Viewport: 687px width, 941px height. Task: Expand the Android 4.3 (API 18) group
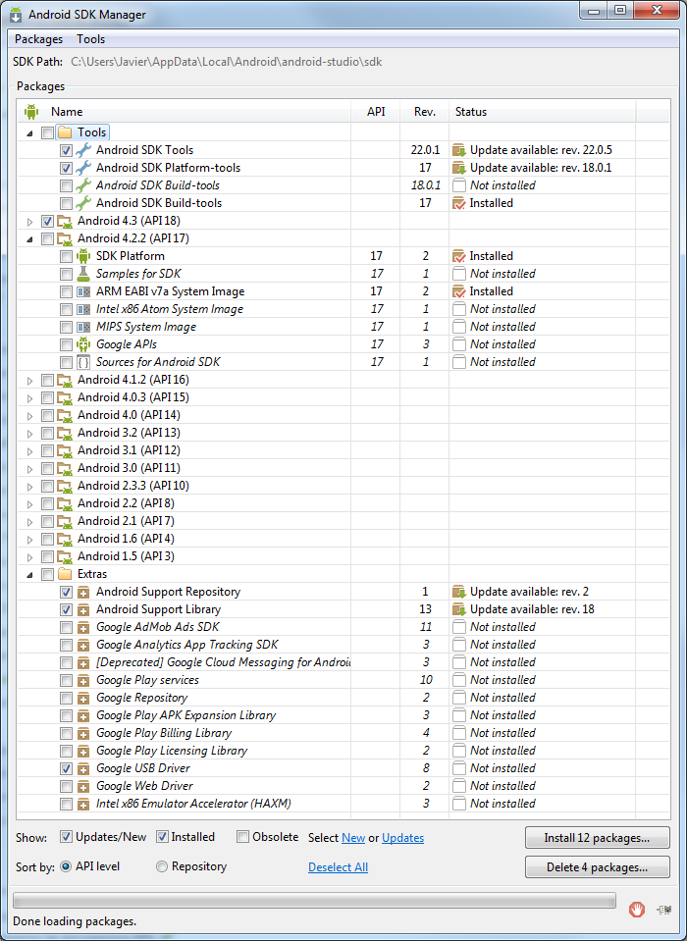[x=30, y=222]
